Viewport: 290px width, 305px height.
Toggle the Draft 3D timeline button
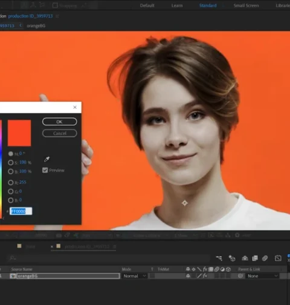click(x=232, y=258)
